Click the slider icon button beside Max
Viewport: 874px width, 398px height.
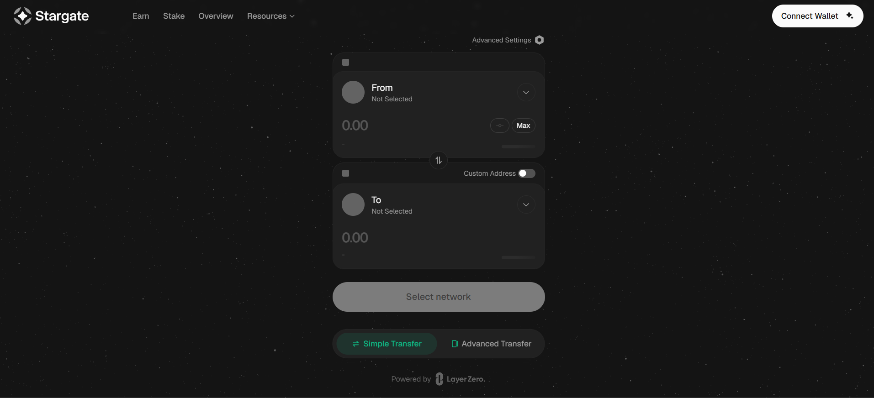(x=500, y=126)
